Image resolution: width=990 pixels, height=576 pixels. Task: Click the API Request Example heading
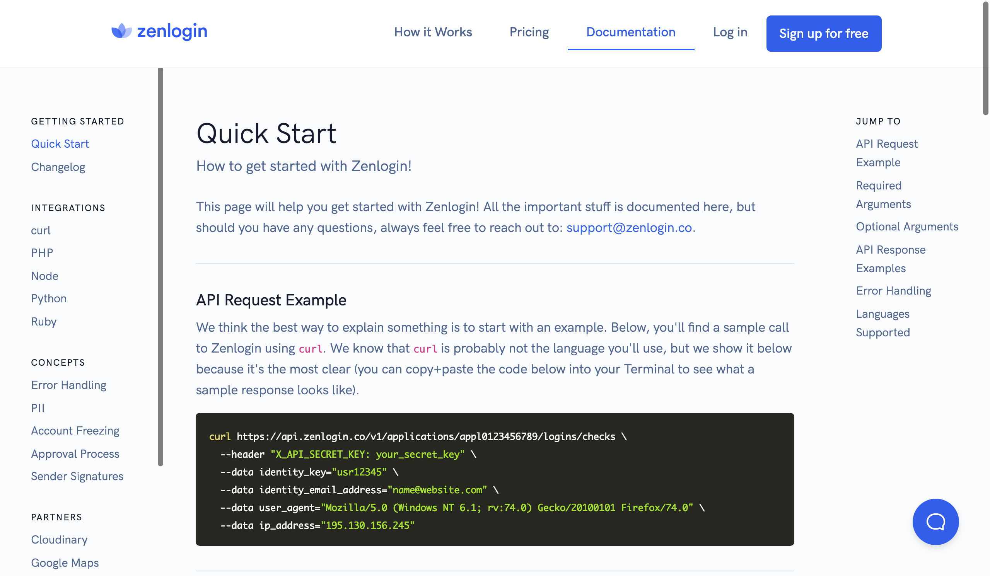click(x=271, y=300)
